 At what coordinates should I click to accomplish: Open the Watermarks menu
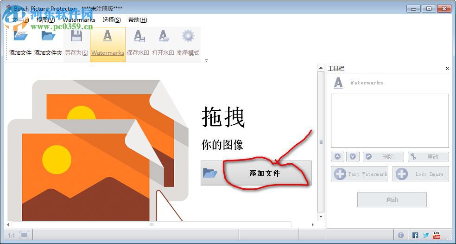79,20
